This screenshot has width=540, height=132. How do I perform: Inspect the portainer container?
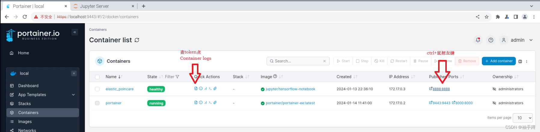[201, 103]
